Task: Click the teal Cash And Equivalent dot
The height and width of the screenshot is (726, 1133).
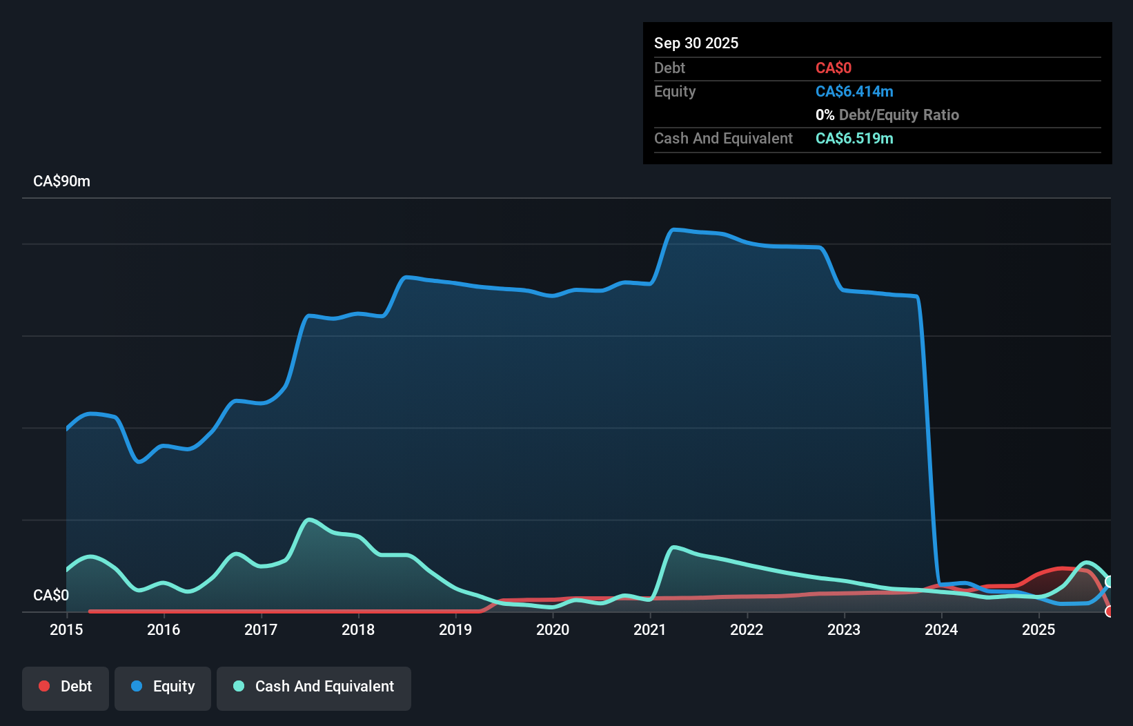Action: (238, 686)
